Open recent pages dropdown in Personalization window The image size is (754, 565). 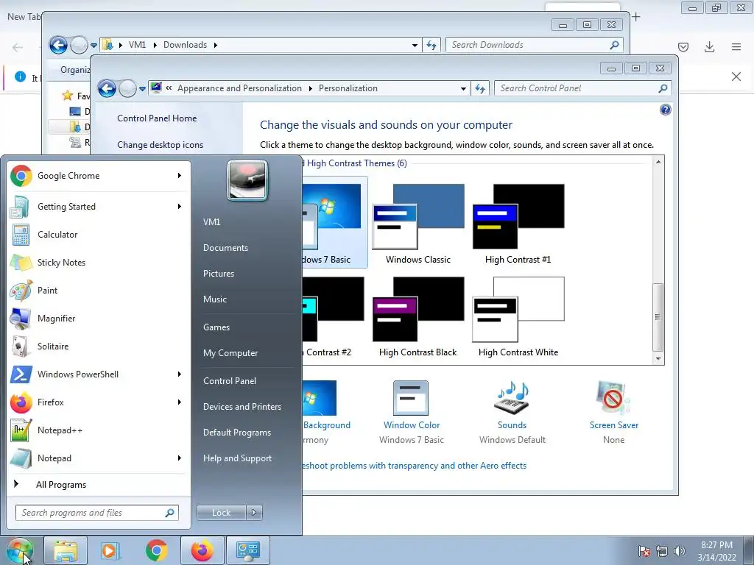coord(142,88)
